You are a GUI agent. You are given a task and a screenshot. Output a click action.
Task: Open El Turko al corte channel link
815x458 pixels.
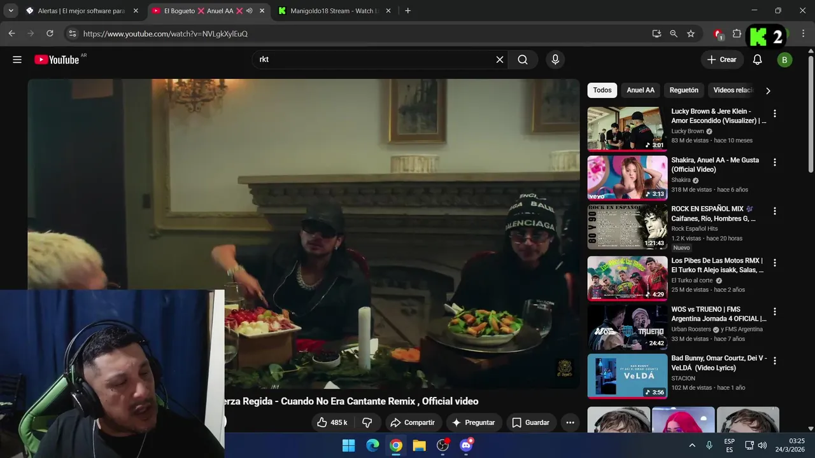point(692,280)
